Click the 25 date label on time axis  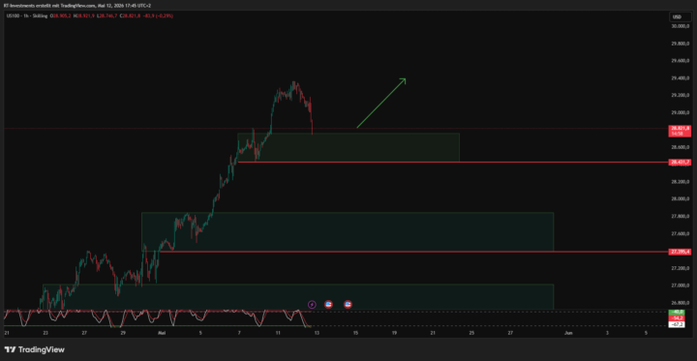pos(471,333)
